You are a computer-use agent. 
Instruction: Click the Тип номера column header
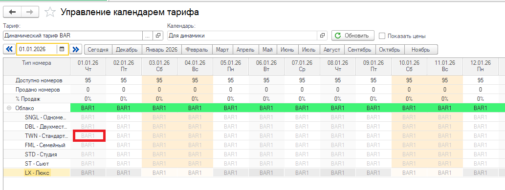(x=37, y=66)
